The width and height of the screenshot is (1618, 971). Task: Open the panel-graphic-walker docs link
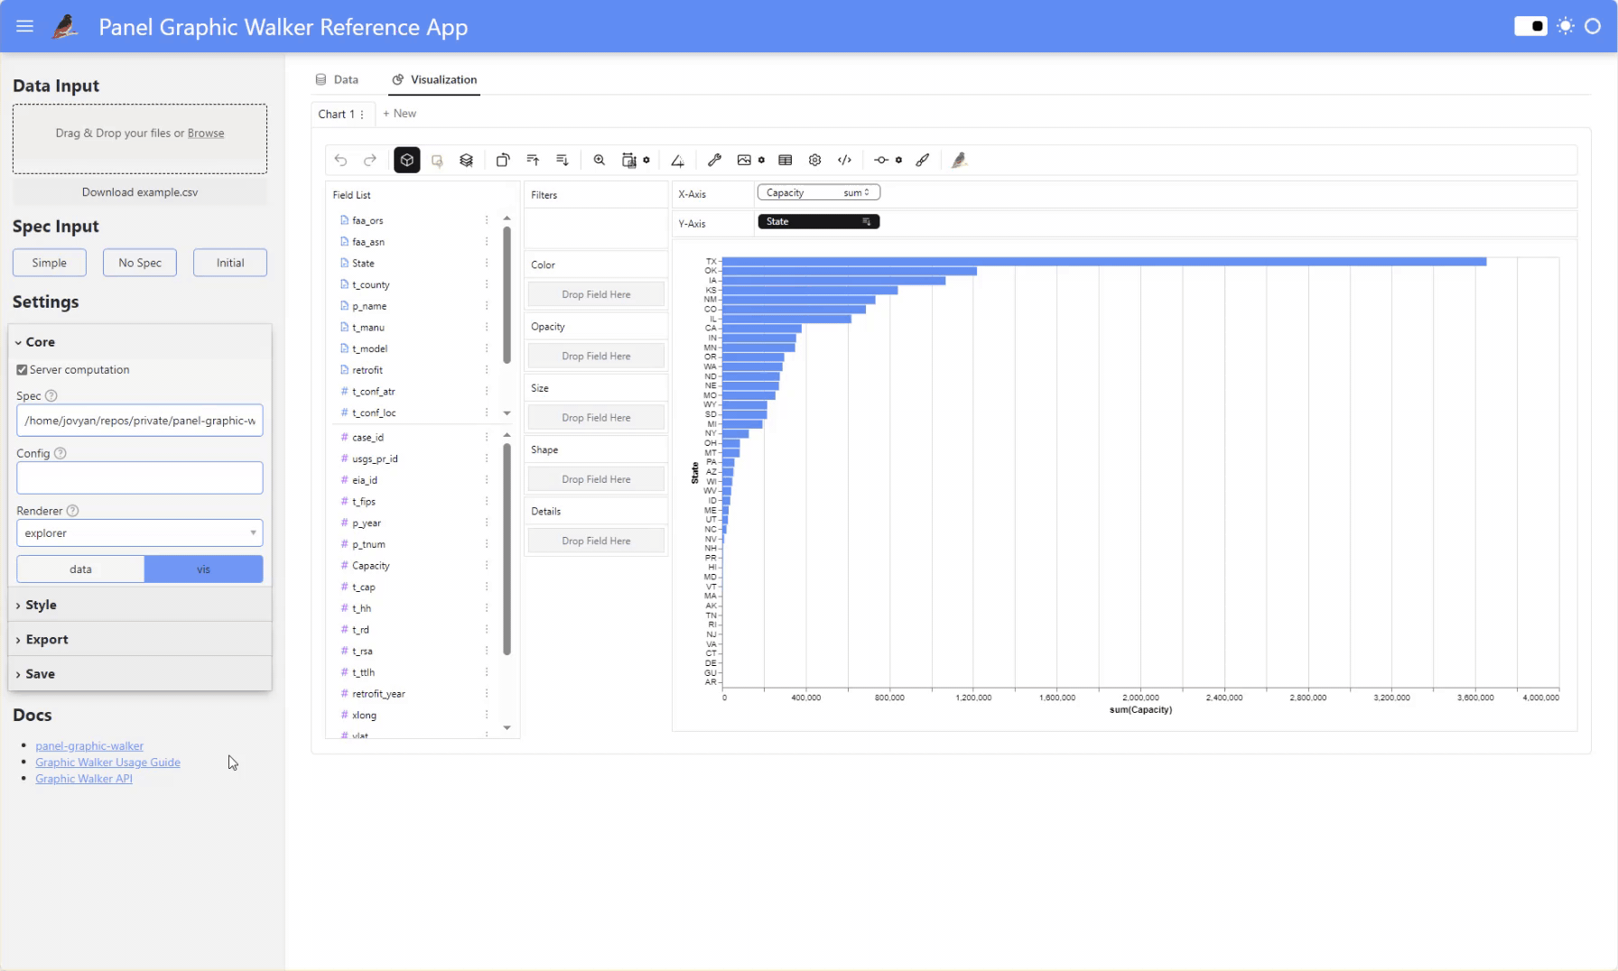click(89, 746)
